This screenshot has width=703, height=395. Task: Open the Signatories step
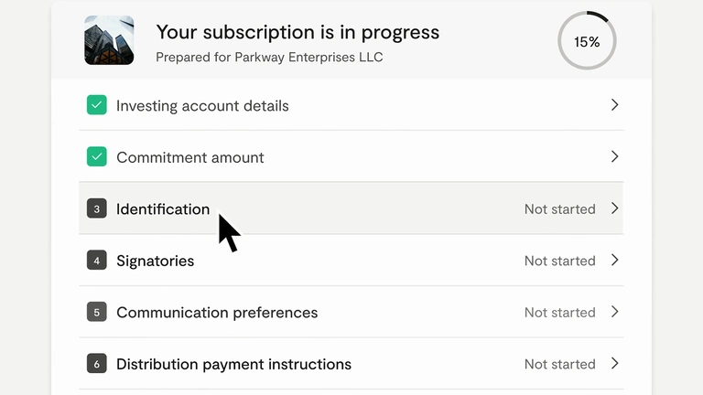click(155, 261)
